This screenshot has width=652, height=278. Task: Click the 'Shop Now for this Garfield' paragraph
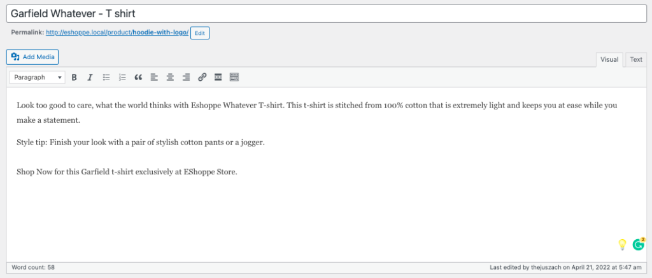pyautogui.click(x=127, y=172)
